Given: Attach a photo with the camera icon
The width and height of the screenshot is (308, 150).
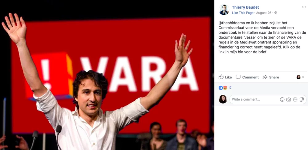Looking at the screenshot, I should tap(289, 99).
